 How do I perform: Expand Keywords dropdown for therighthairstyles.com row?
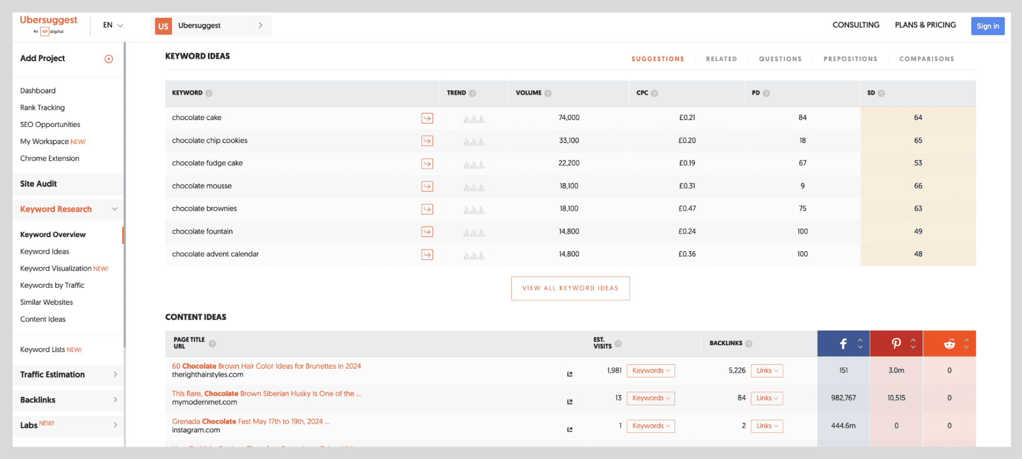click(651, 371)
